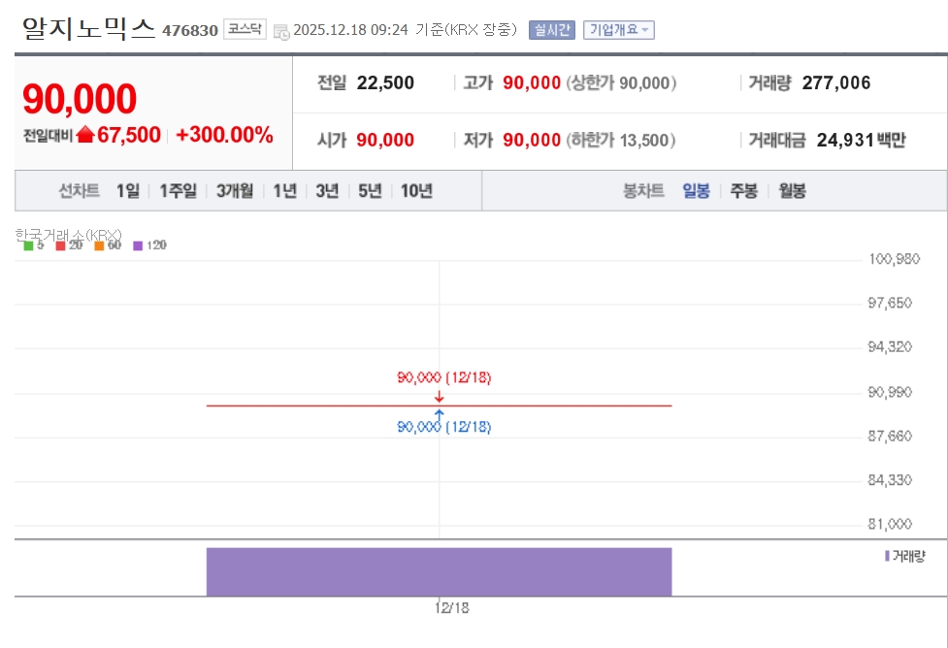Click the purple 거래량 legend square
948x648 pixels.
pyautogui.click(x=887, y=557)
